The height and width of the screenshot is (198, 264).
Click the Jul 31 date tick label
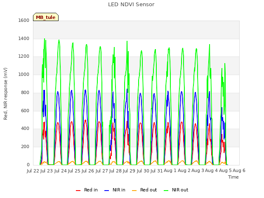click(x=156, y=171)
